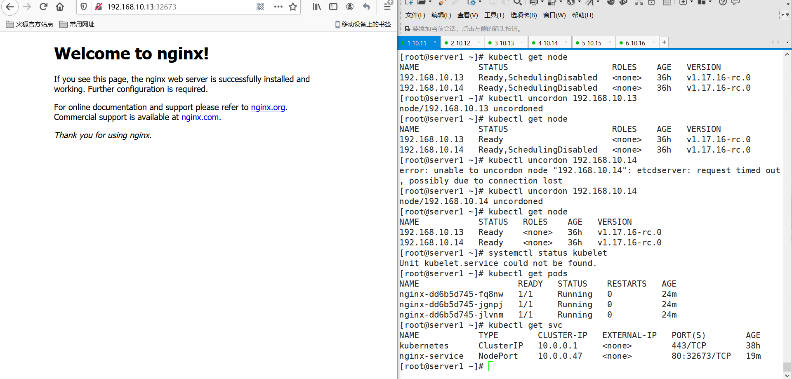This screenshot has width=792, height=379.
Task: Close session tab 3 10.13
Action: pos(522,42)
